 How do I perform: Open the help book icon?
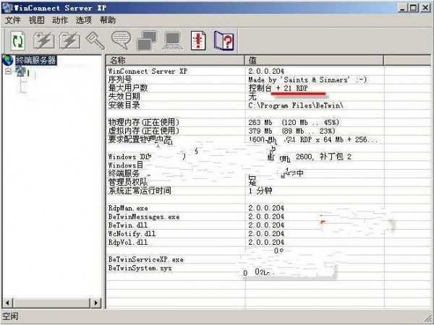[x=224, y=40]
